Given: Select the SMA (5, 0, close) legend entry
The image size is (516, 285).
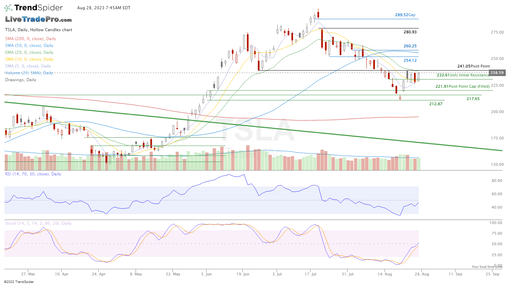Looking at the screenshot, I should point(28,66).
